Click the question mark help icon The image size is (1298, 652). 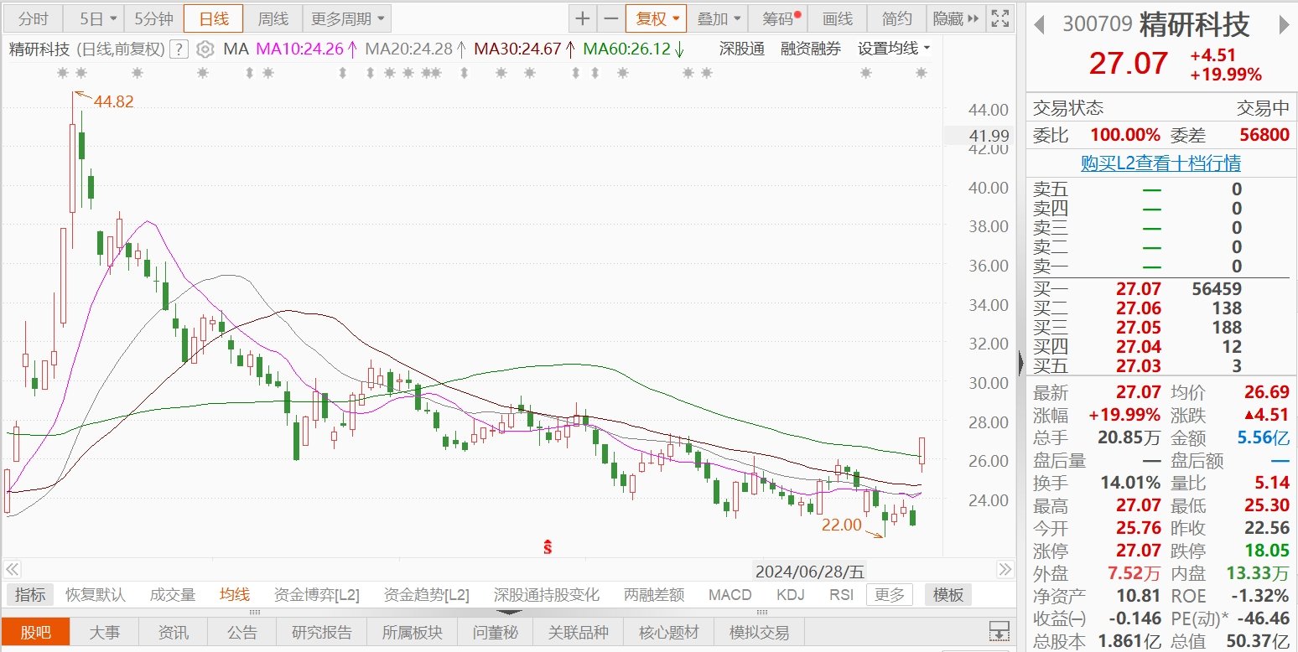point(179,49)
